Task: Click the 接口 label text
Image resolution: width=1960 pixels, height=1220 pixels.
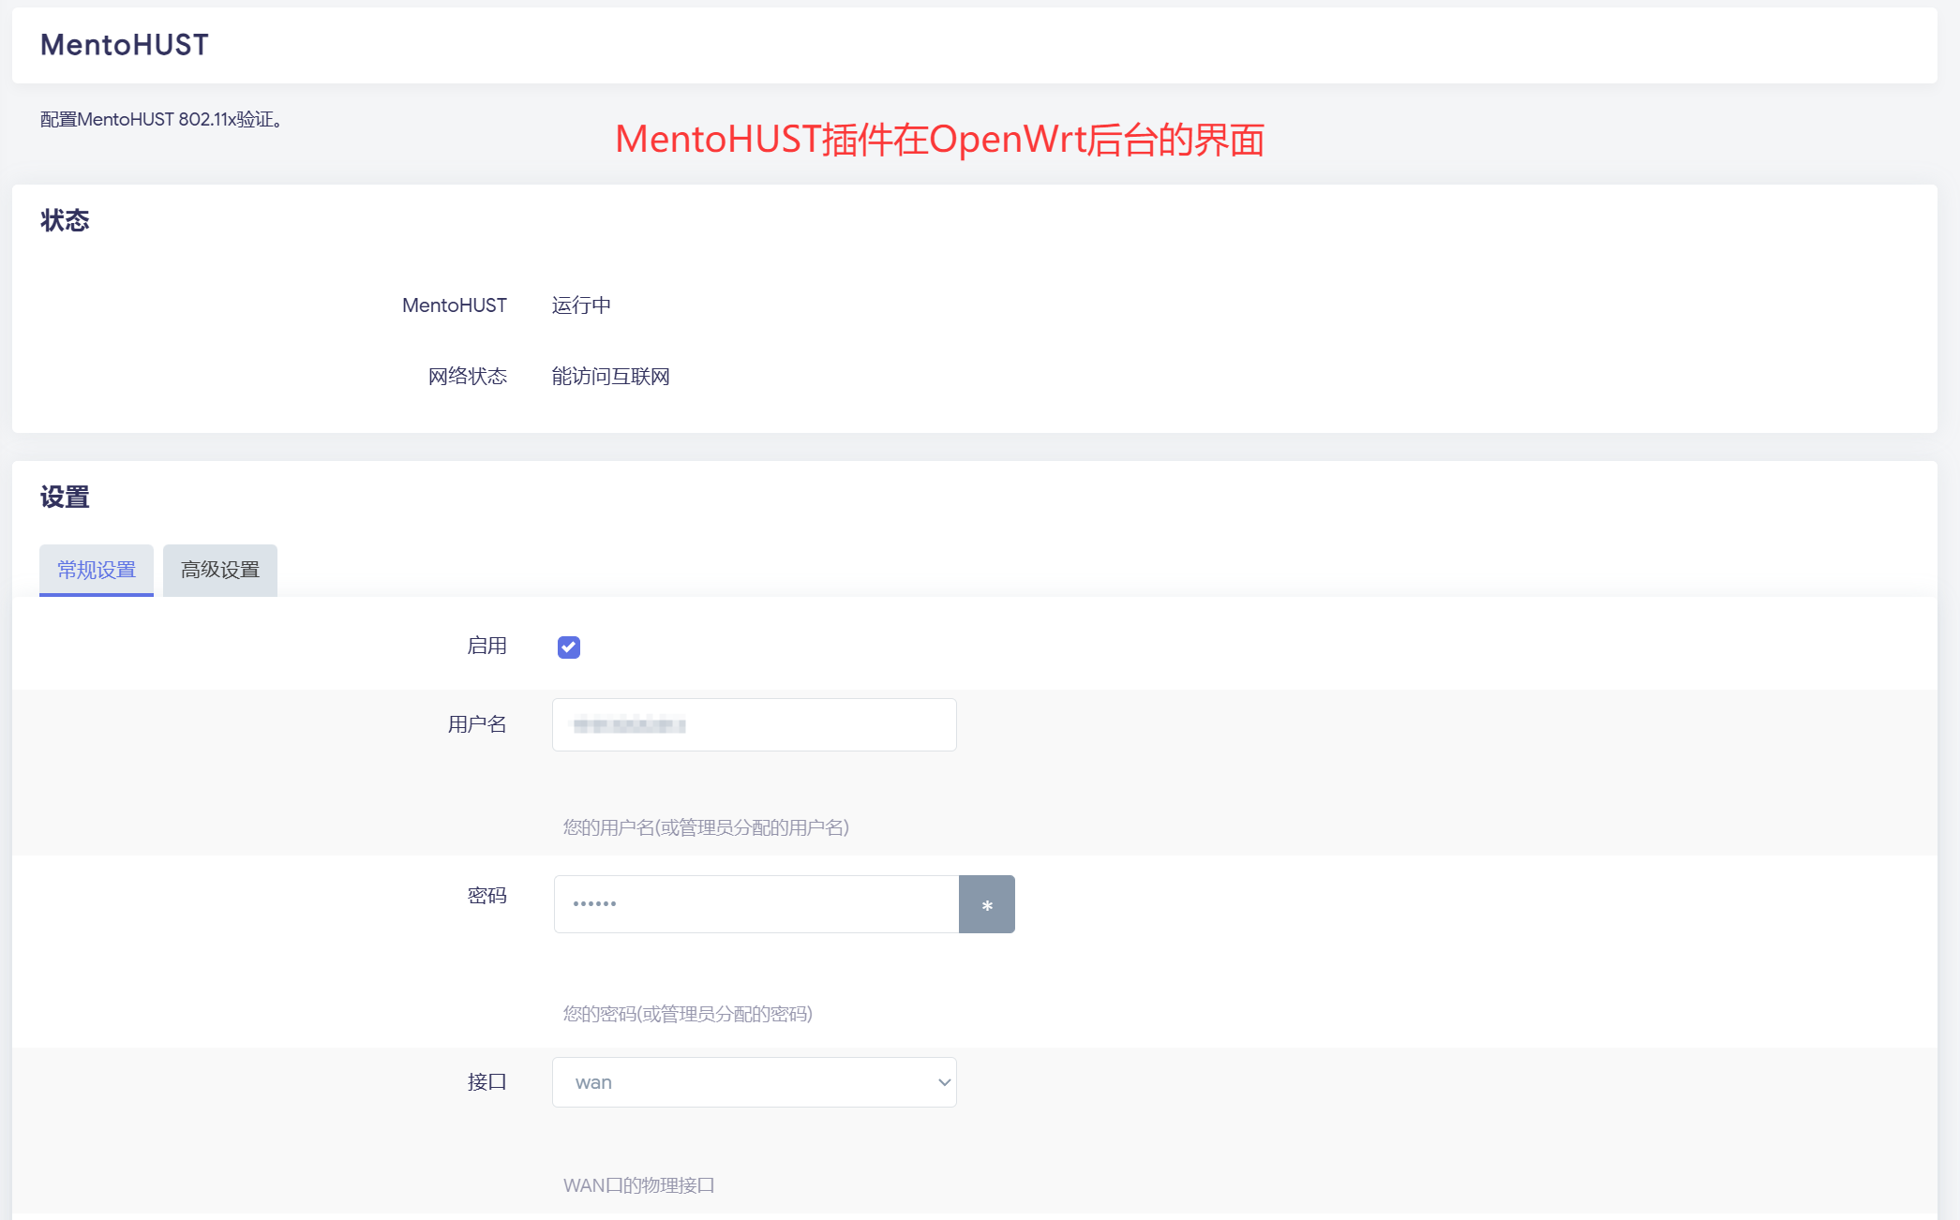Action: [486, 1082]
